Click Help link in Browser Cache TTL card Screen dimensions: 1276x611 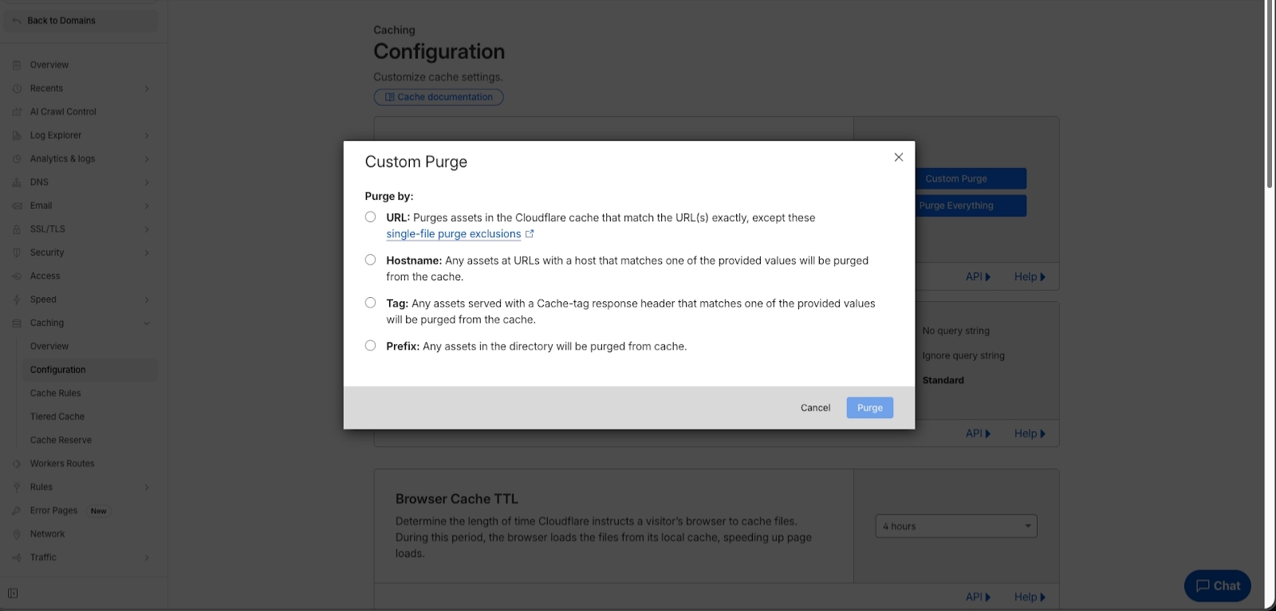(x=1030, y=597)
